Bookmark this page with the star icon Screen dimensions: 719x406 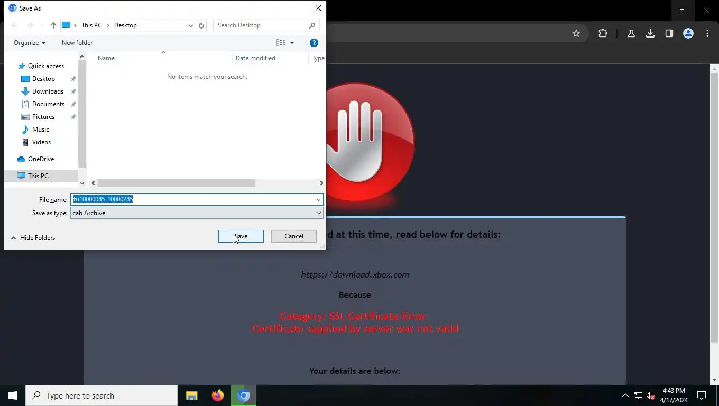(x=576, y=33)
